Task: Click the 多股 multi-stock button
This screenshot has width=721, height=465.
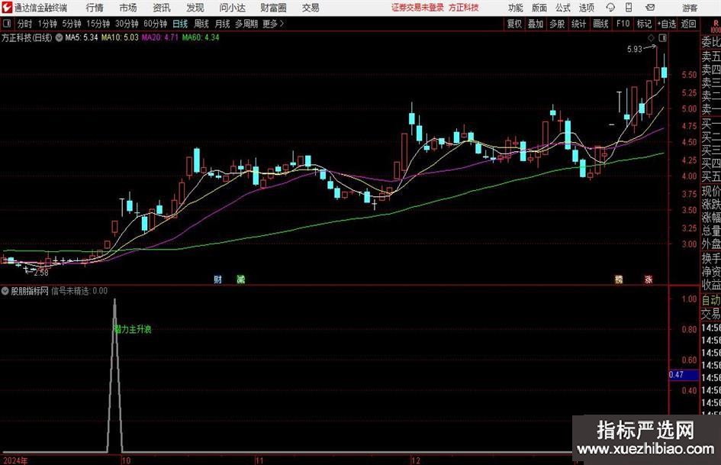Action: pyautogui.click(x=557, y=24)
